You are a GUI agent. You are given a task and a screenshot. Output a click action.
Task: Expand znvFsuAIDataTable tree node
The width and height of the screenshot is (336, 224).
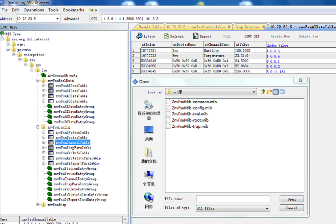(x=44, y=86)
